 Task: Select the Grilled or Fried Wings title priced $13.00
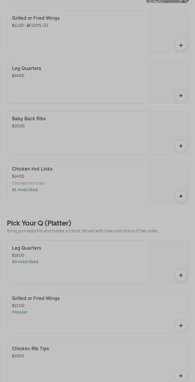(x=36, y=298)
